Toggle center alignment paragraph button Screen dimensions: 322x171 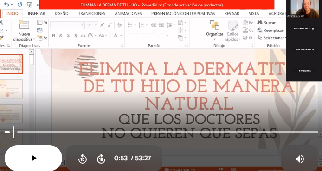(137, 36)
